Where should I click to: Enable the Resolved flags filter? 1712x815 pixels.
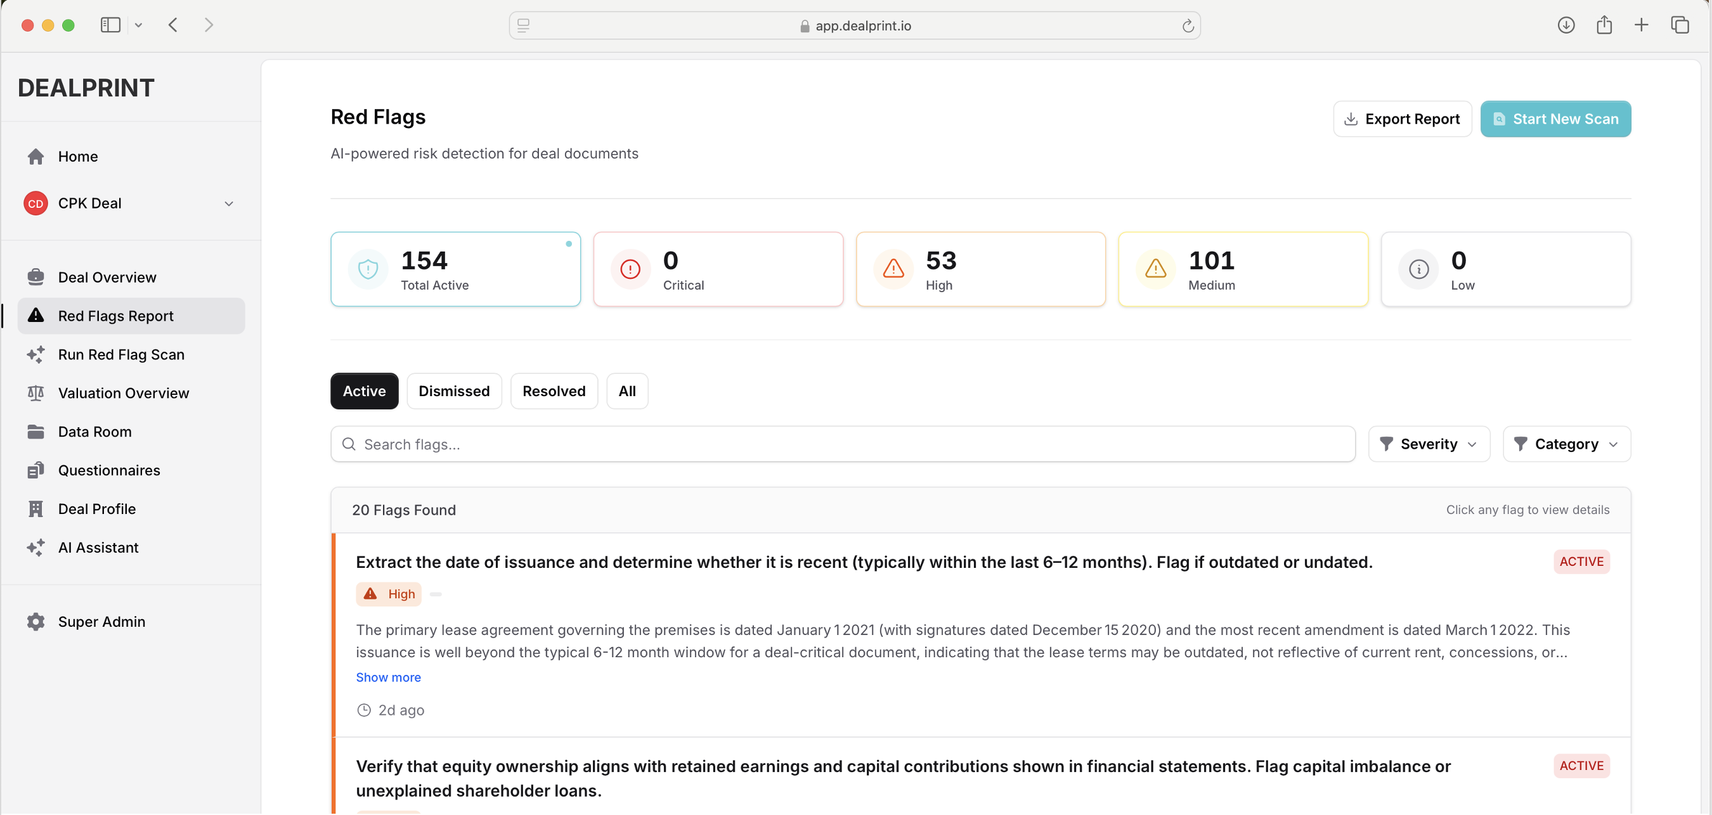coord(554,390)
